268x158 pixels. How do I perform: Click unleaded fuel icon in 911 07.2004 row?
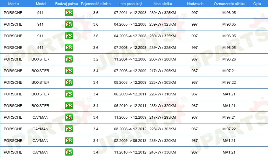tap(69, 12)
